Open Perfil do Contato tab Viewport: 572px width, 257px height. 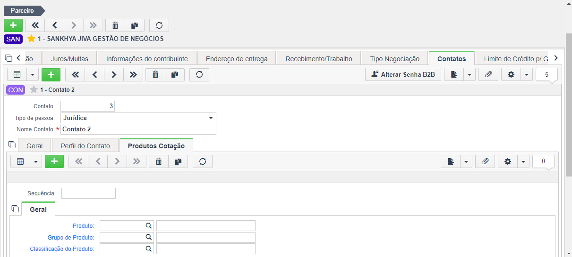pyautogui.click(x=85, y=145)
